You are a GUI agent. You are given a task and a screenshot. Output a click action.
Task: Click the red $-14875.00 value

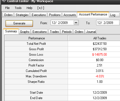point(99,55)
